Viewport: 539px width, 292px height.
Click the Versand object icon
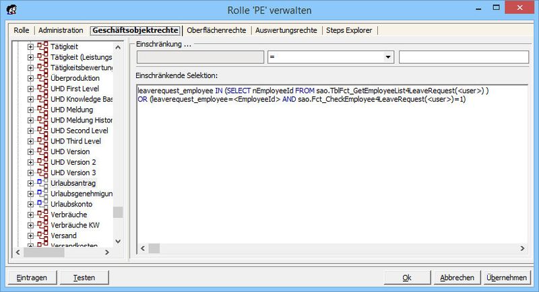(42, 235)
